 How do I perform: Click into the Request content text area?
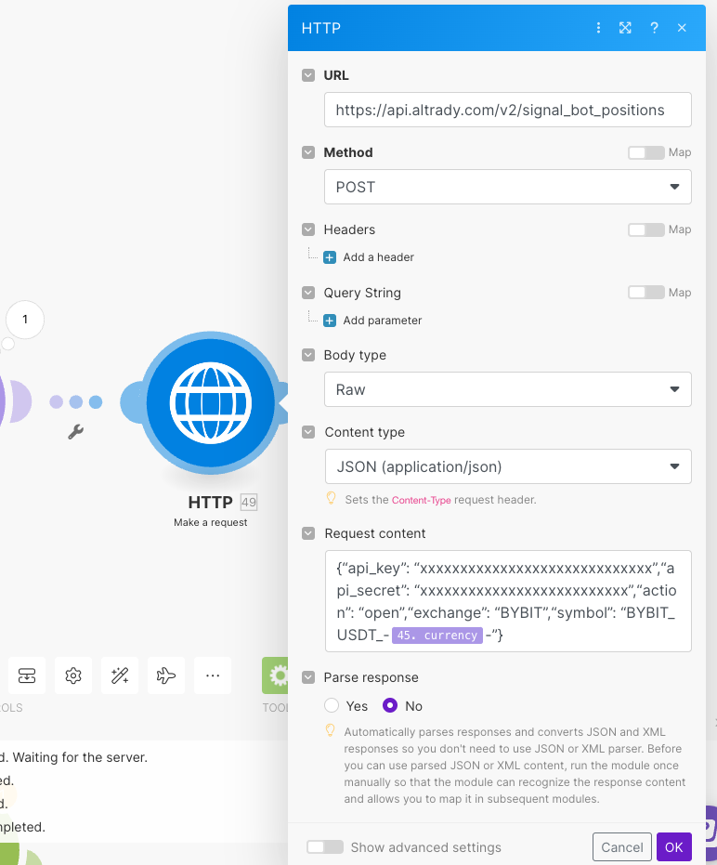pos(507,601)
